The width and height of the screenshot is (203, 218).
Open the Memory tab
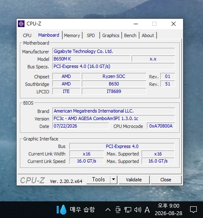pyautogui.click(x=72, y=35)
